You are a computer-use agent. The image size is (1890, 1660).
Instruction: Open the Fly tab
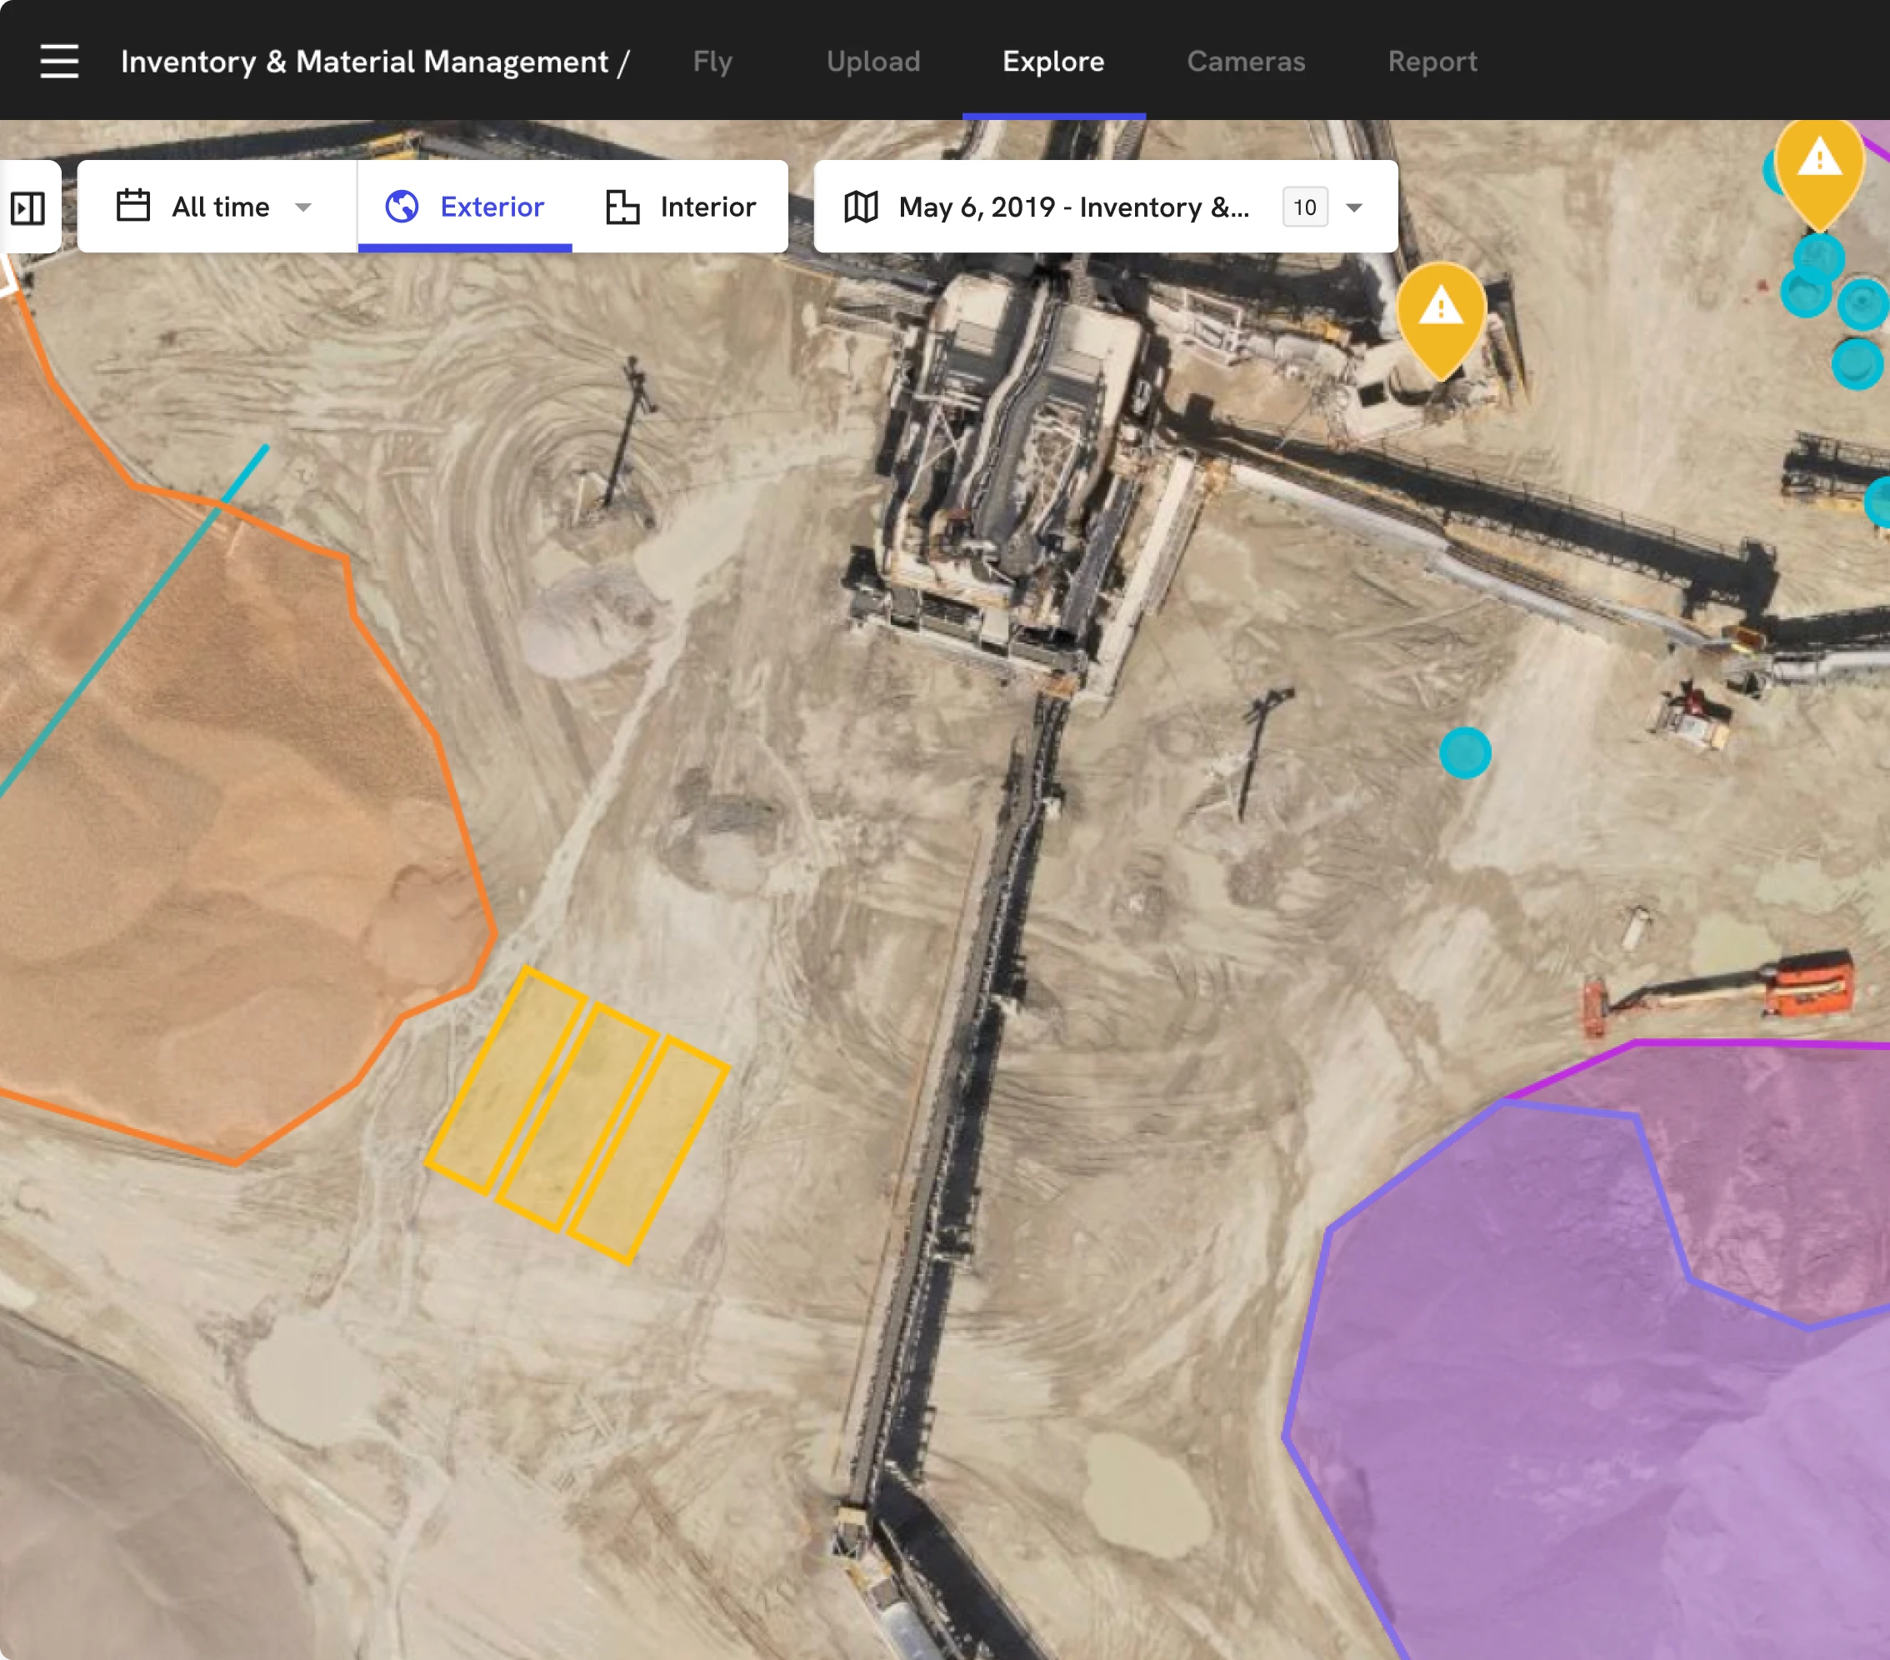point(712,61)
